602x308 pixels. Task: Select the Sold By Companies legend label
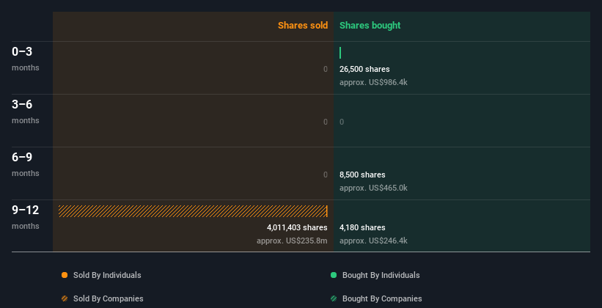(x=109, y=298)
